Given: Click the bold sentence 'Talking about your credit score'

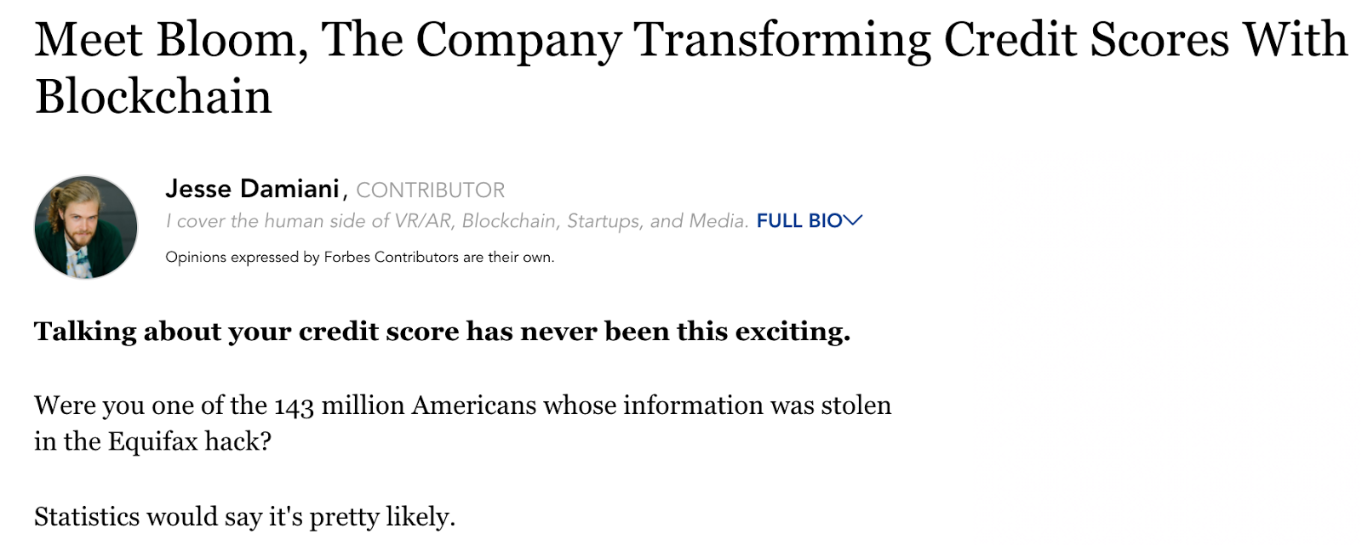Looking at the screenshot, I should [x=443, y=332].
